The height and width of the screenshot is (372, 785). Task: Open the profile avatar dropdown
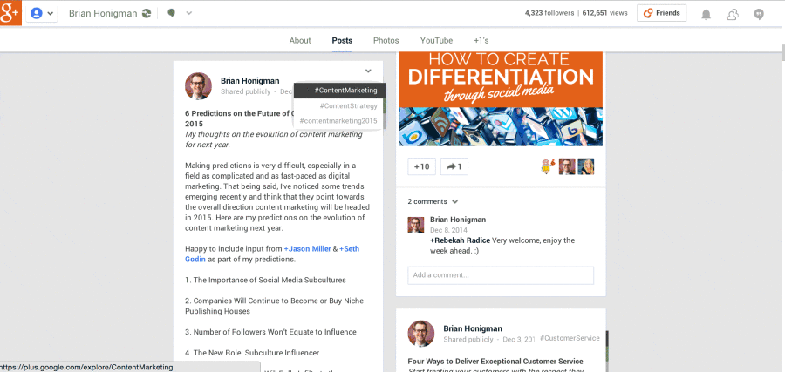42,13
